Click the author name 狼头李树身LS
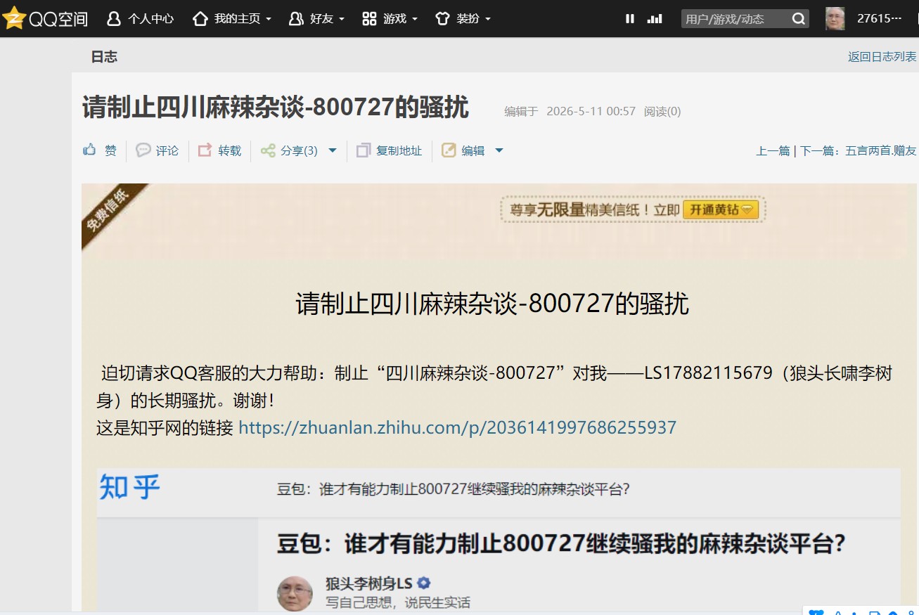The height and width of the screenshot is (615, 919). tap(369, 583)
